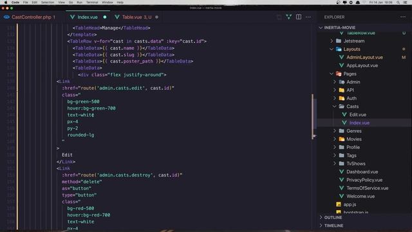412x232 pixels.
Task: Open AdminLayout.vue file
Action: click(364, 57)
